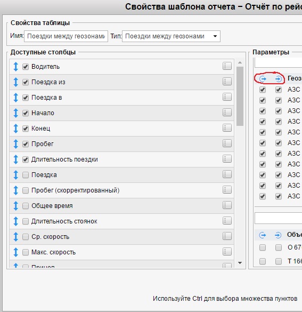Image resolution: width=302 pixels, height=312 pixels.
Task: Click the trip-from arrow icon above units list
Action: [263, 235]
